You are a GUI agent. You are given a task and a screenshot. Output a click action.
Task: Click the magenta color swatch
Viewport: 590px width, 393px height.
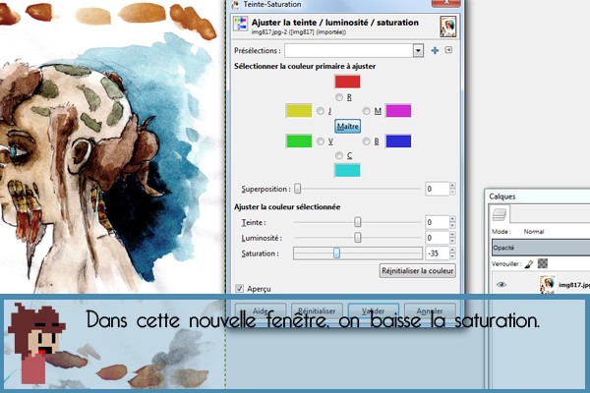pos(398,111)
